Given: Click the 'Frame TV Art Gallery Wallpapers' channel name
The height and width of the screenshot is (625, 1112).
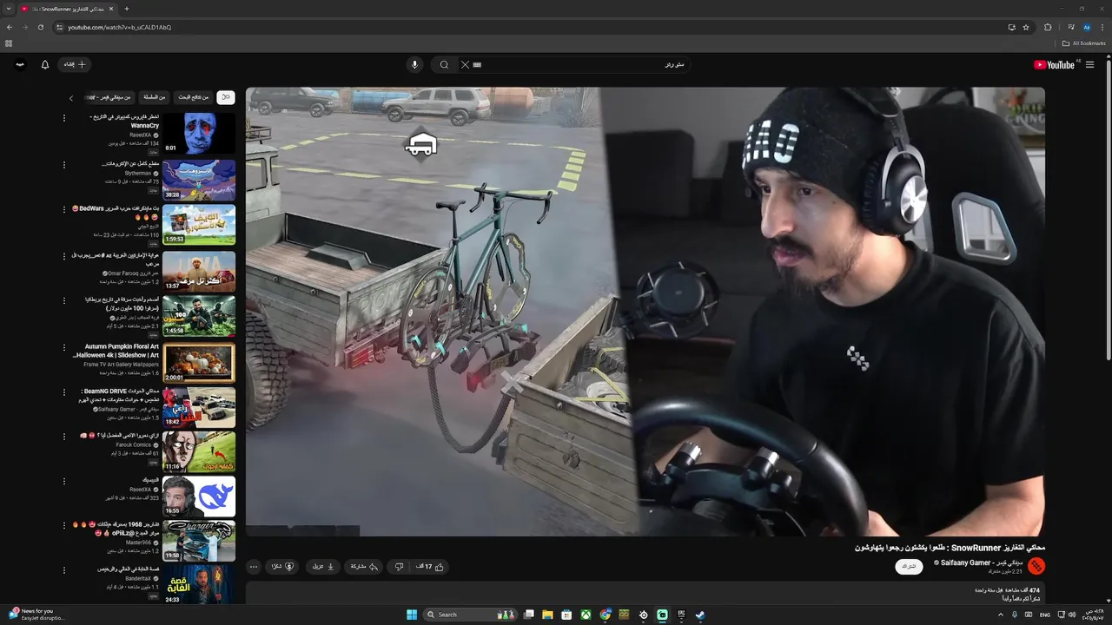Looking at the screenshot, I should pos(122,365).
